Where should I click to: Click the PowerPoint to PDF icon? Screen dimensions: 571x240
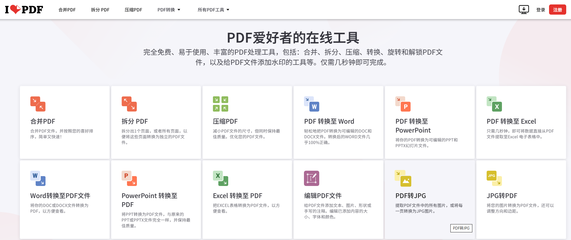coord(129,178)
